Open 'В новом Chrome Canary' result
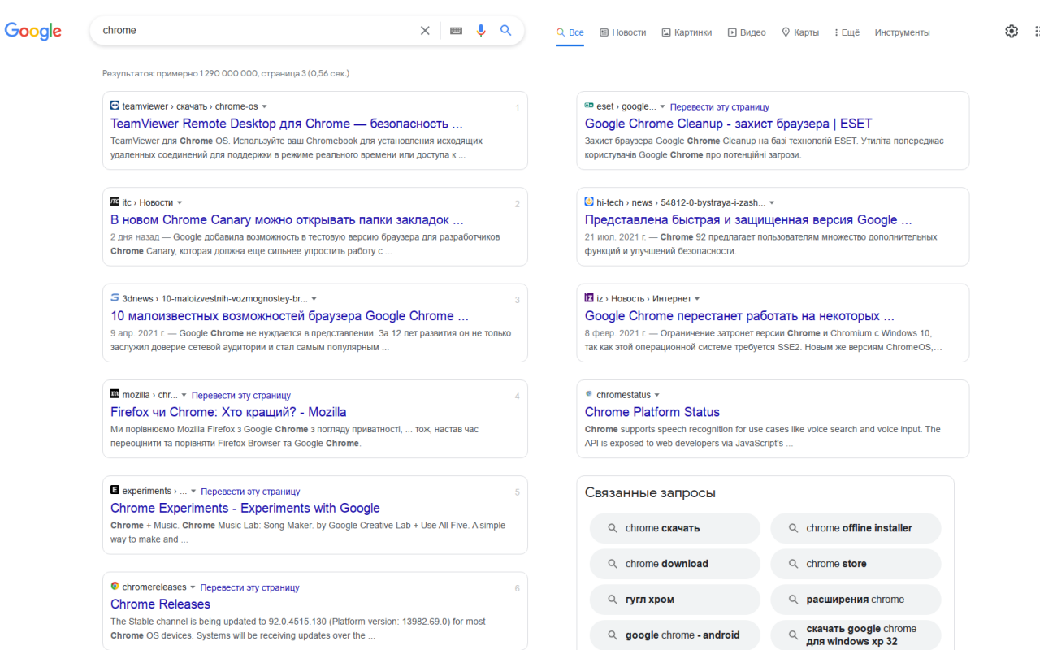Screen dimensions: 1040x650 287,219
